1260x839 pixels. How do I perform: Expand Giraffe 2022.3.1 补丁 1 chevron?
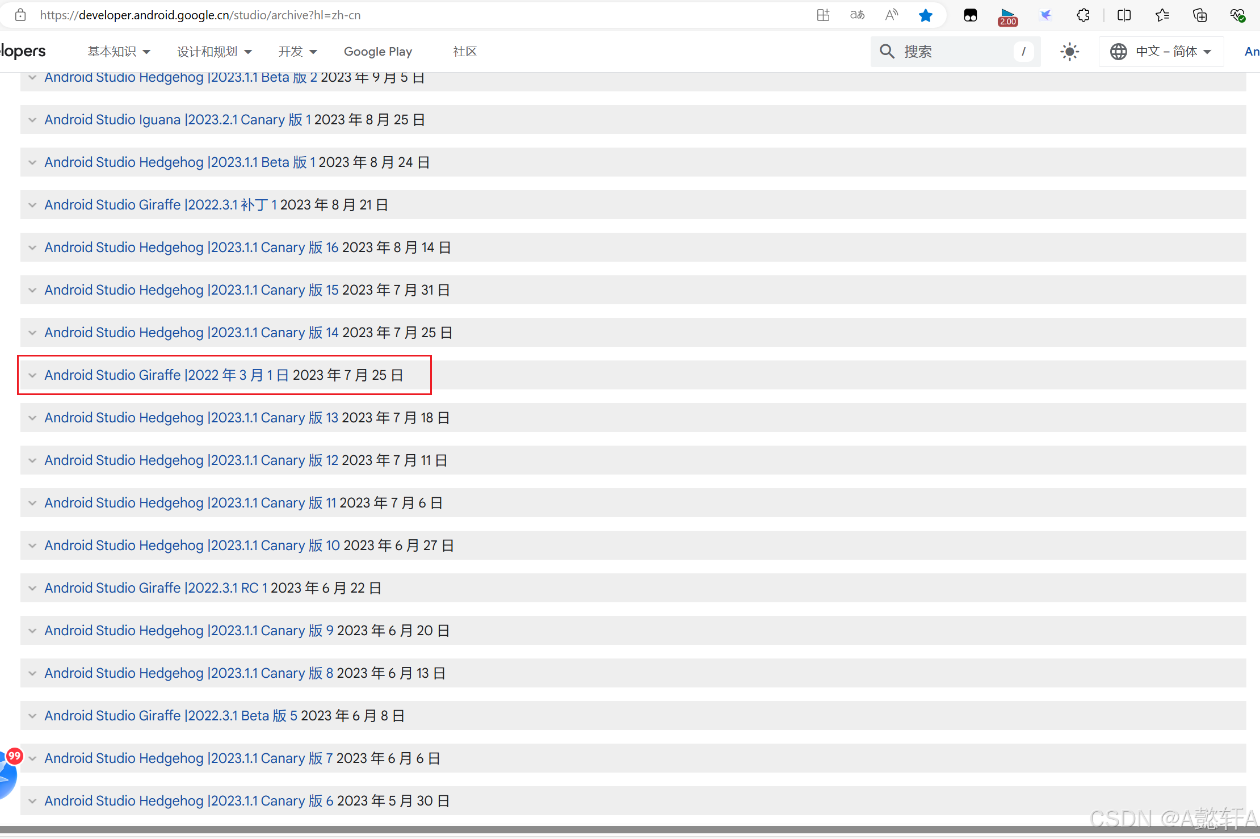click(33, 205)
